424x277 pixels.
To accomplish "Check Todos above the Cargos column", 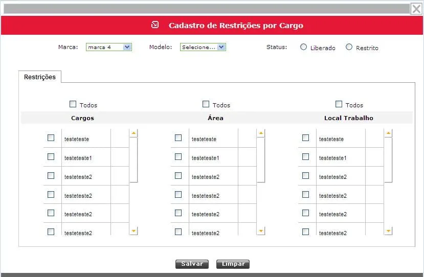I will pos(73,104).
